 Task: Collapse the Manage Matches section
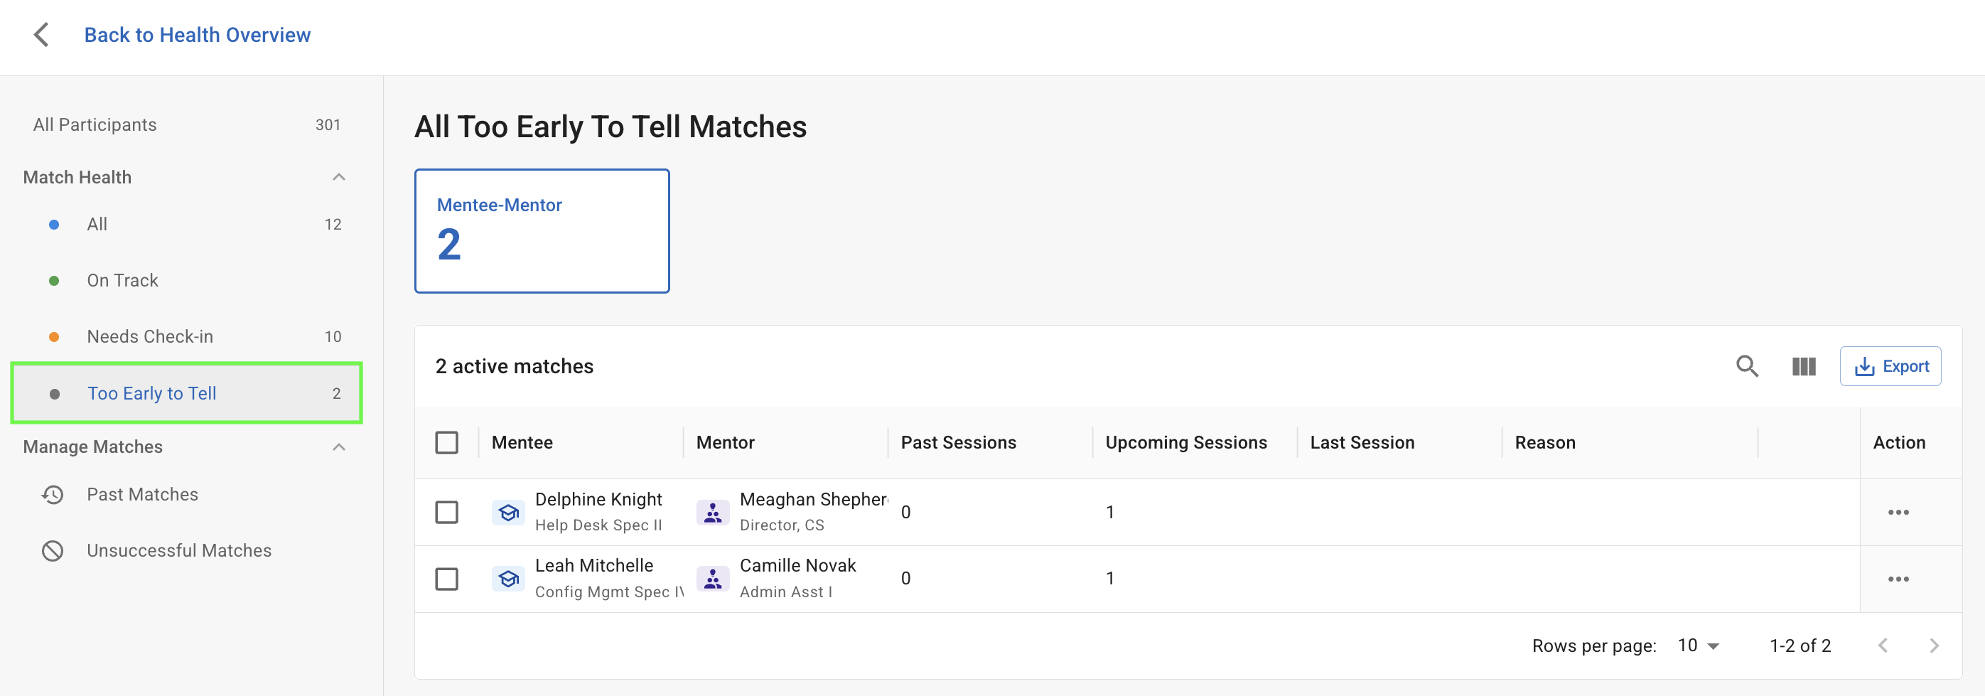click(x=338, y=447)
